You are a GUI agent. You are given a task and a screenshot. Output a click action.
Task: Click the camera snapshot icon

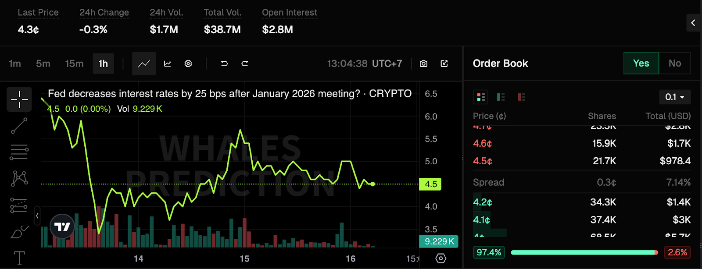[423, 64]
